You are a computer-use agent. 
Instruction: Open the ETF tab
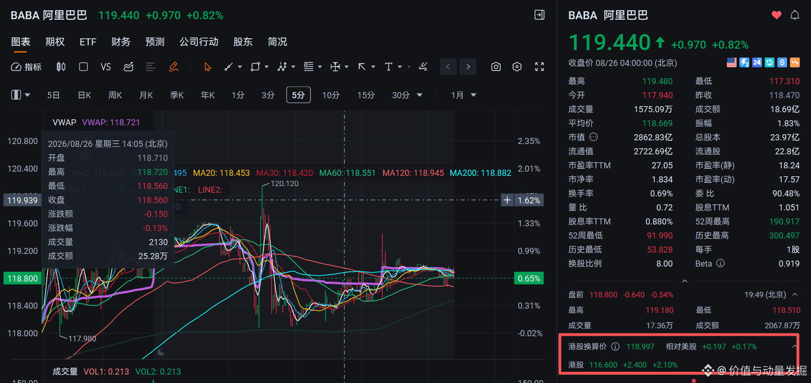pyautogui.click(x=88, y=42)
